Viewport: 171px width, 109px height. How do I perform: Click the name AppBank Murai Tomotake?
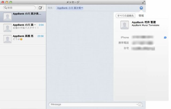pos(145,25)
